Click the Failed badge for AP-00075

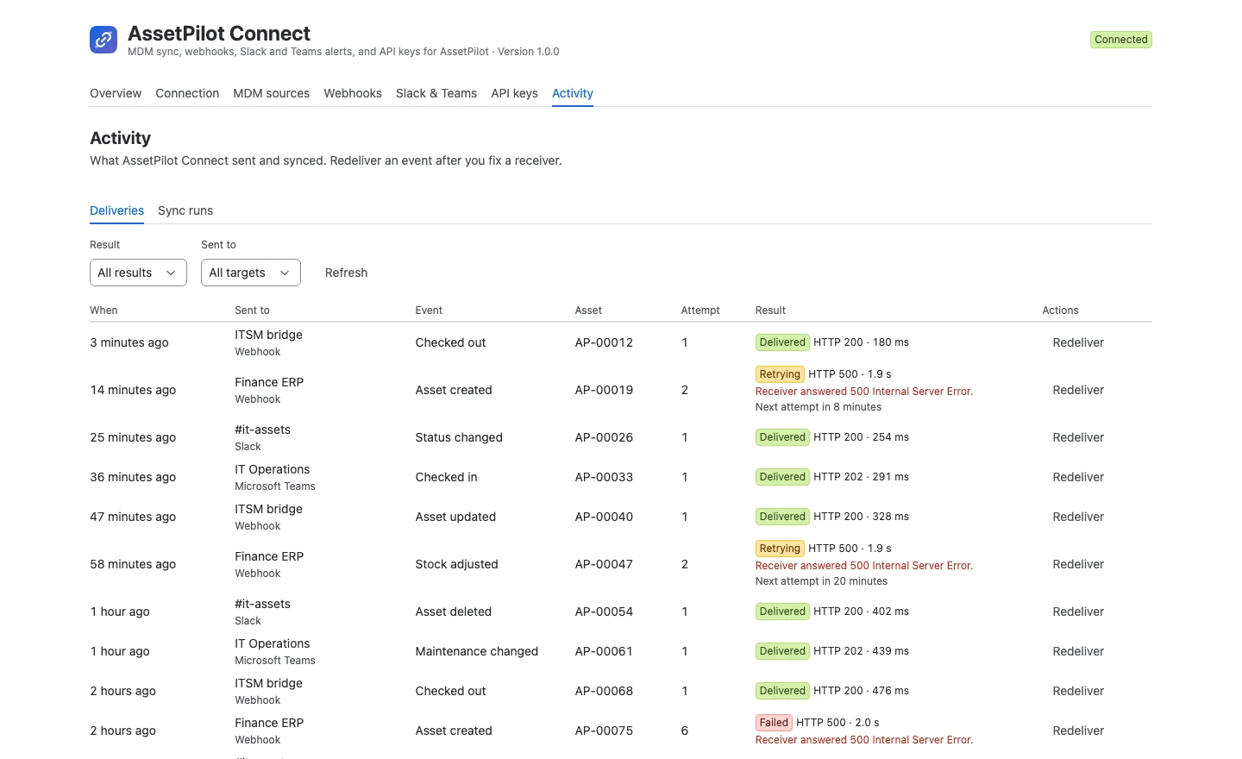[774, 723]
